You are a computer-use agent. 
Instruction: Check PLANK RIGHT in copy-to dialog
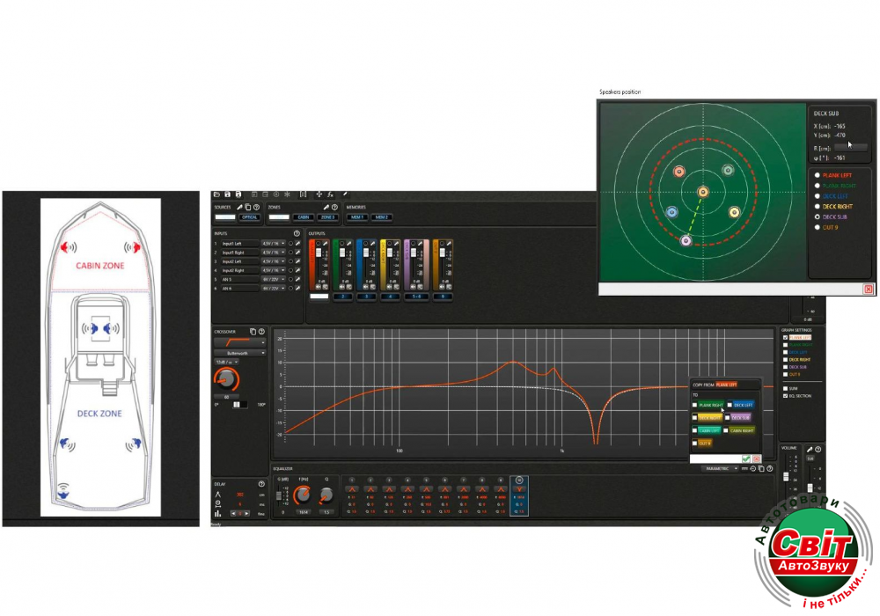pyautogui.click(x=695, y=405)
